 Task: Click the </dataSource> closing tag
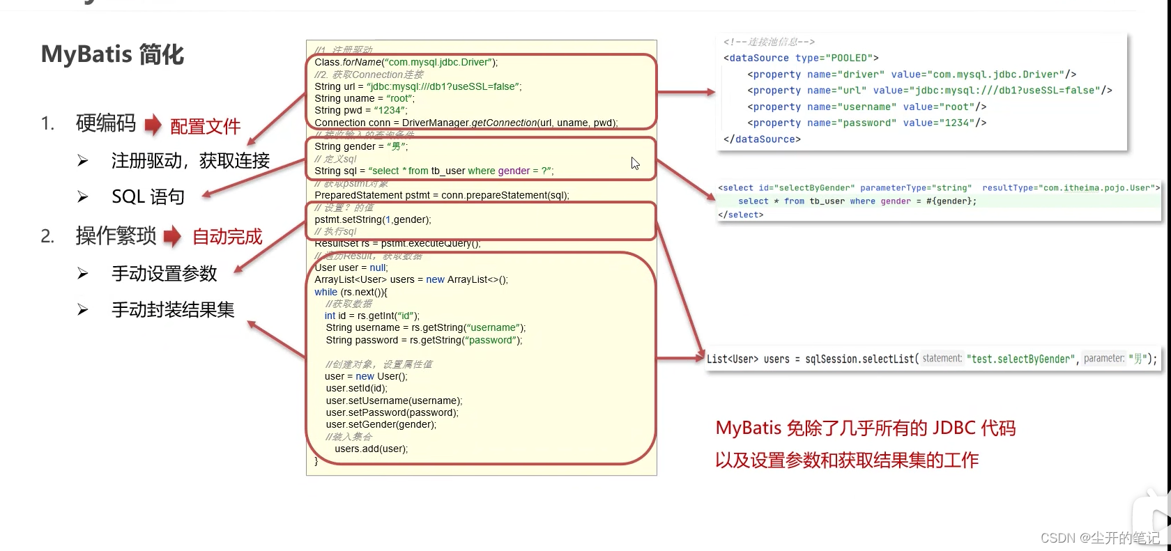click(762, 139)
